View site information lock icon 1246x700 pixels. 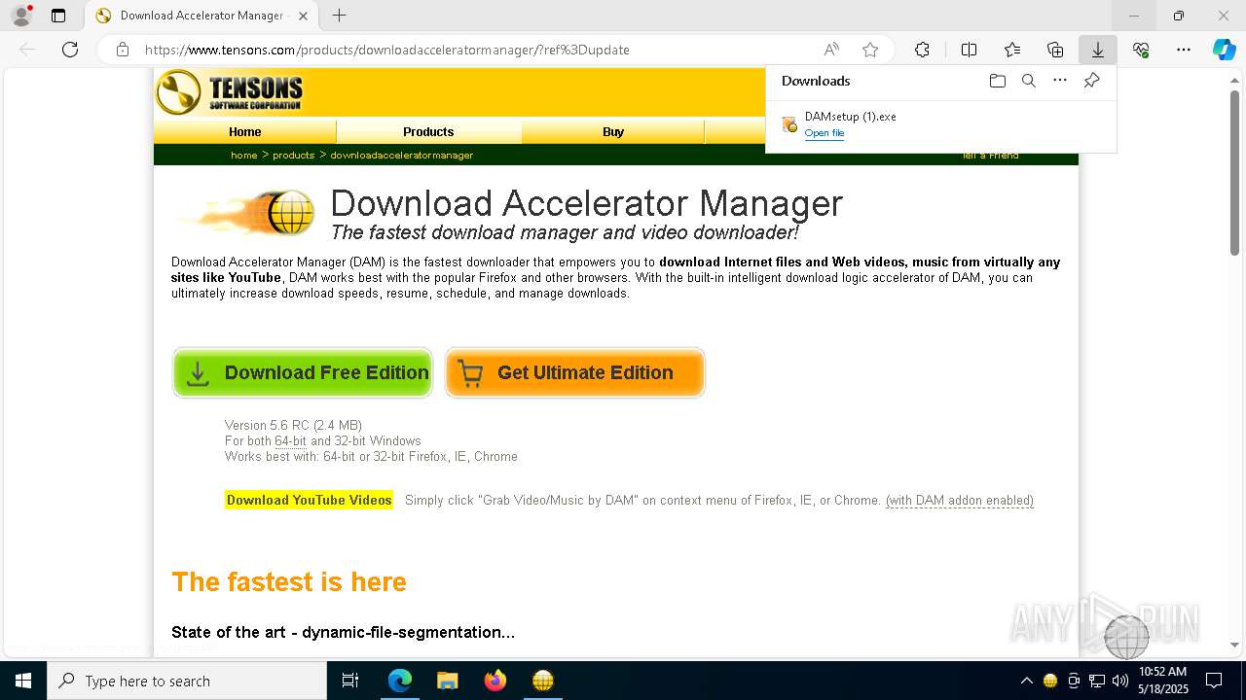pos(122,50)
